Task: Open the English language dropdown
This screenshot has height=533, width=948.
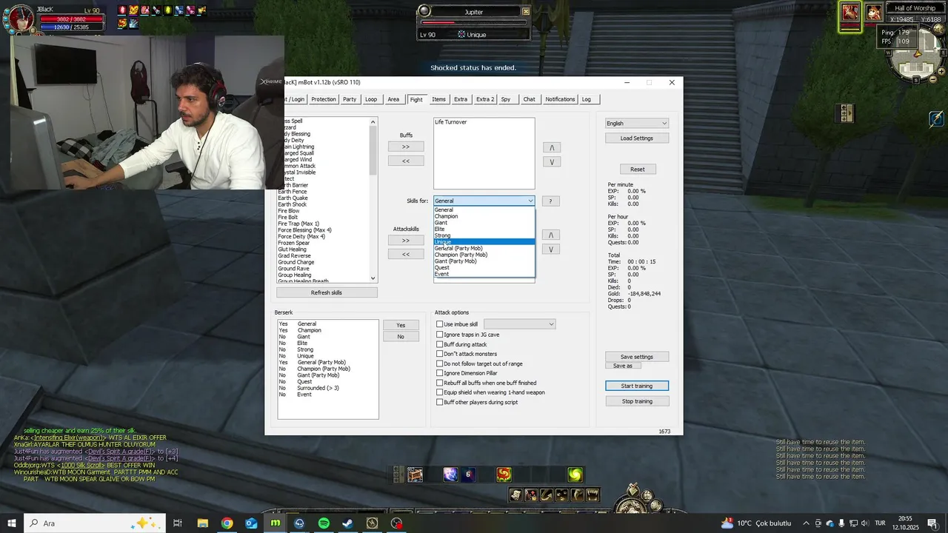Action: point(637,124)
